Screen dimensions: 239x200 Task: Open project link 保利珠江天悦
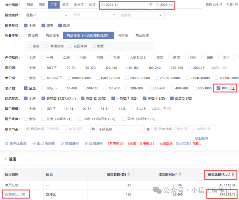coord(15,195)
